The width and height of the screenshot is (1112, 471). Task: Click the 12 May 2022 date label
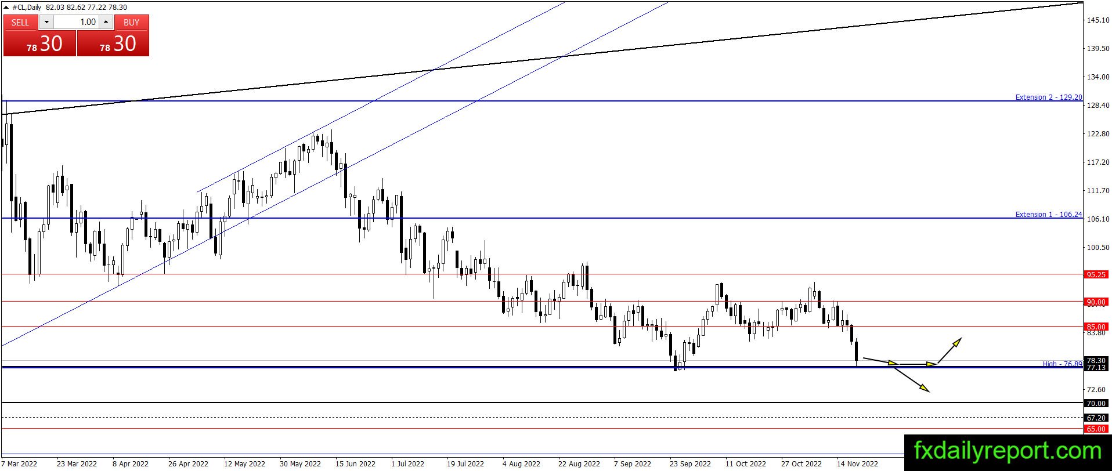(244, 463)
